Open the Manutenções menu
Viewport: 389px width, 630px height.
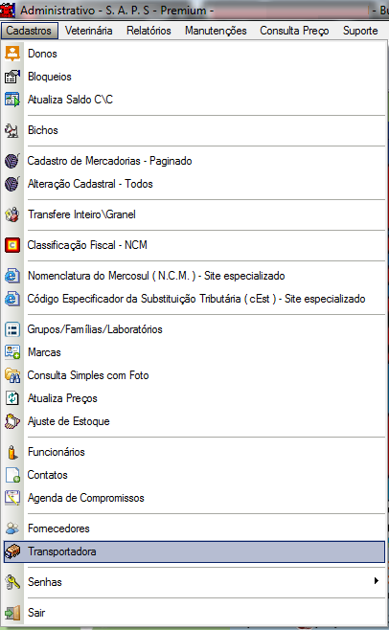pyautogui.click(x=216, y=31)
